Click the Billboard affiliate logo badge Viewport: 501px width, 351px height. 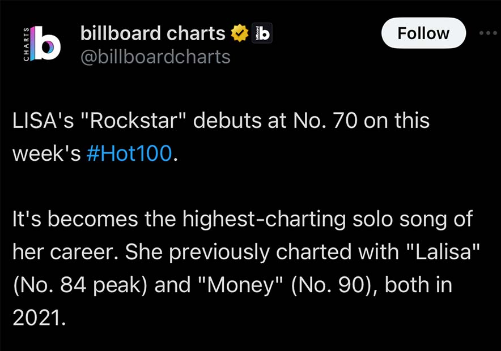[x=262, y=33]
